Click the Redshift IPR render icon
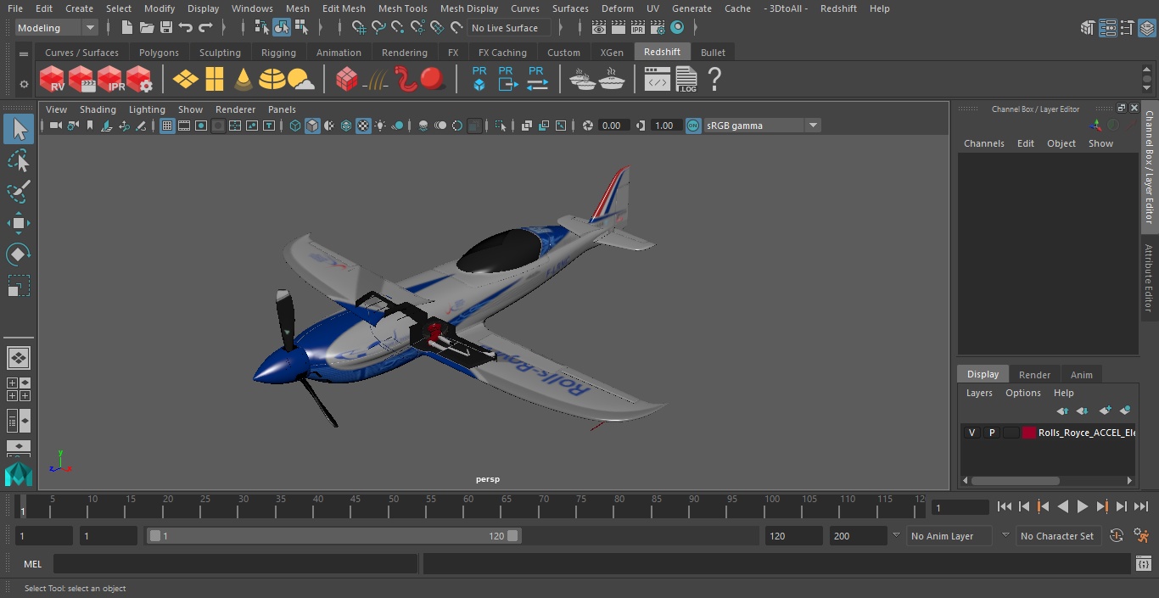The width and height of the screenshot is (1159, 598). (110, 80)
